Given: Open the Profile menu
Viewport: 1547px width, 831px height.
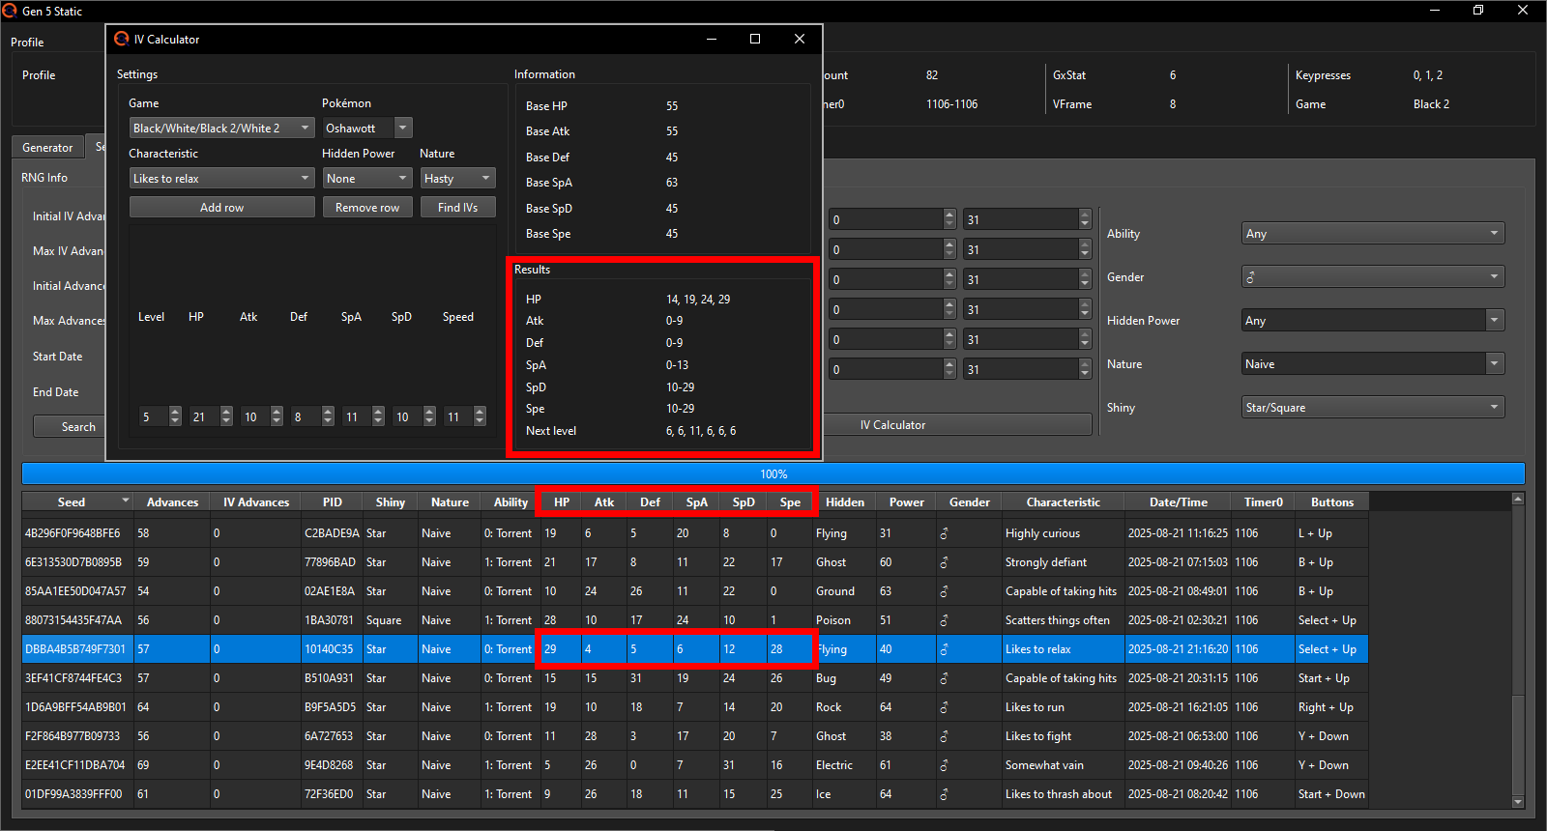Looking at the screenshot, I should pyautogui.click(x=27, y=42).
